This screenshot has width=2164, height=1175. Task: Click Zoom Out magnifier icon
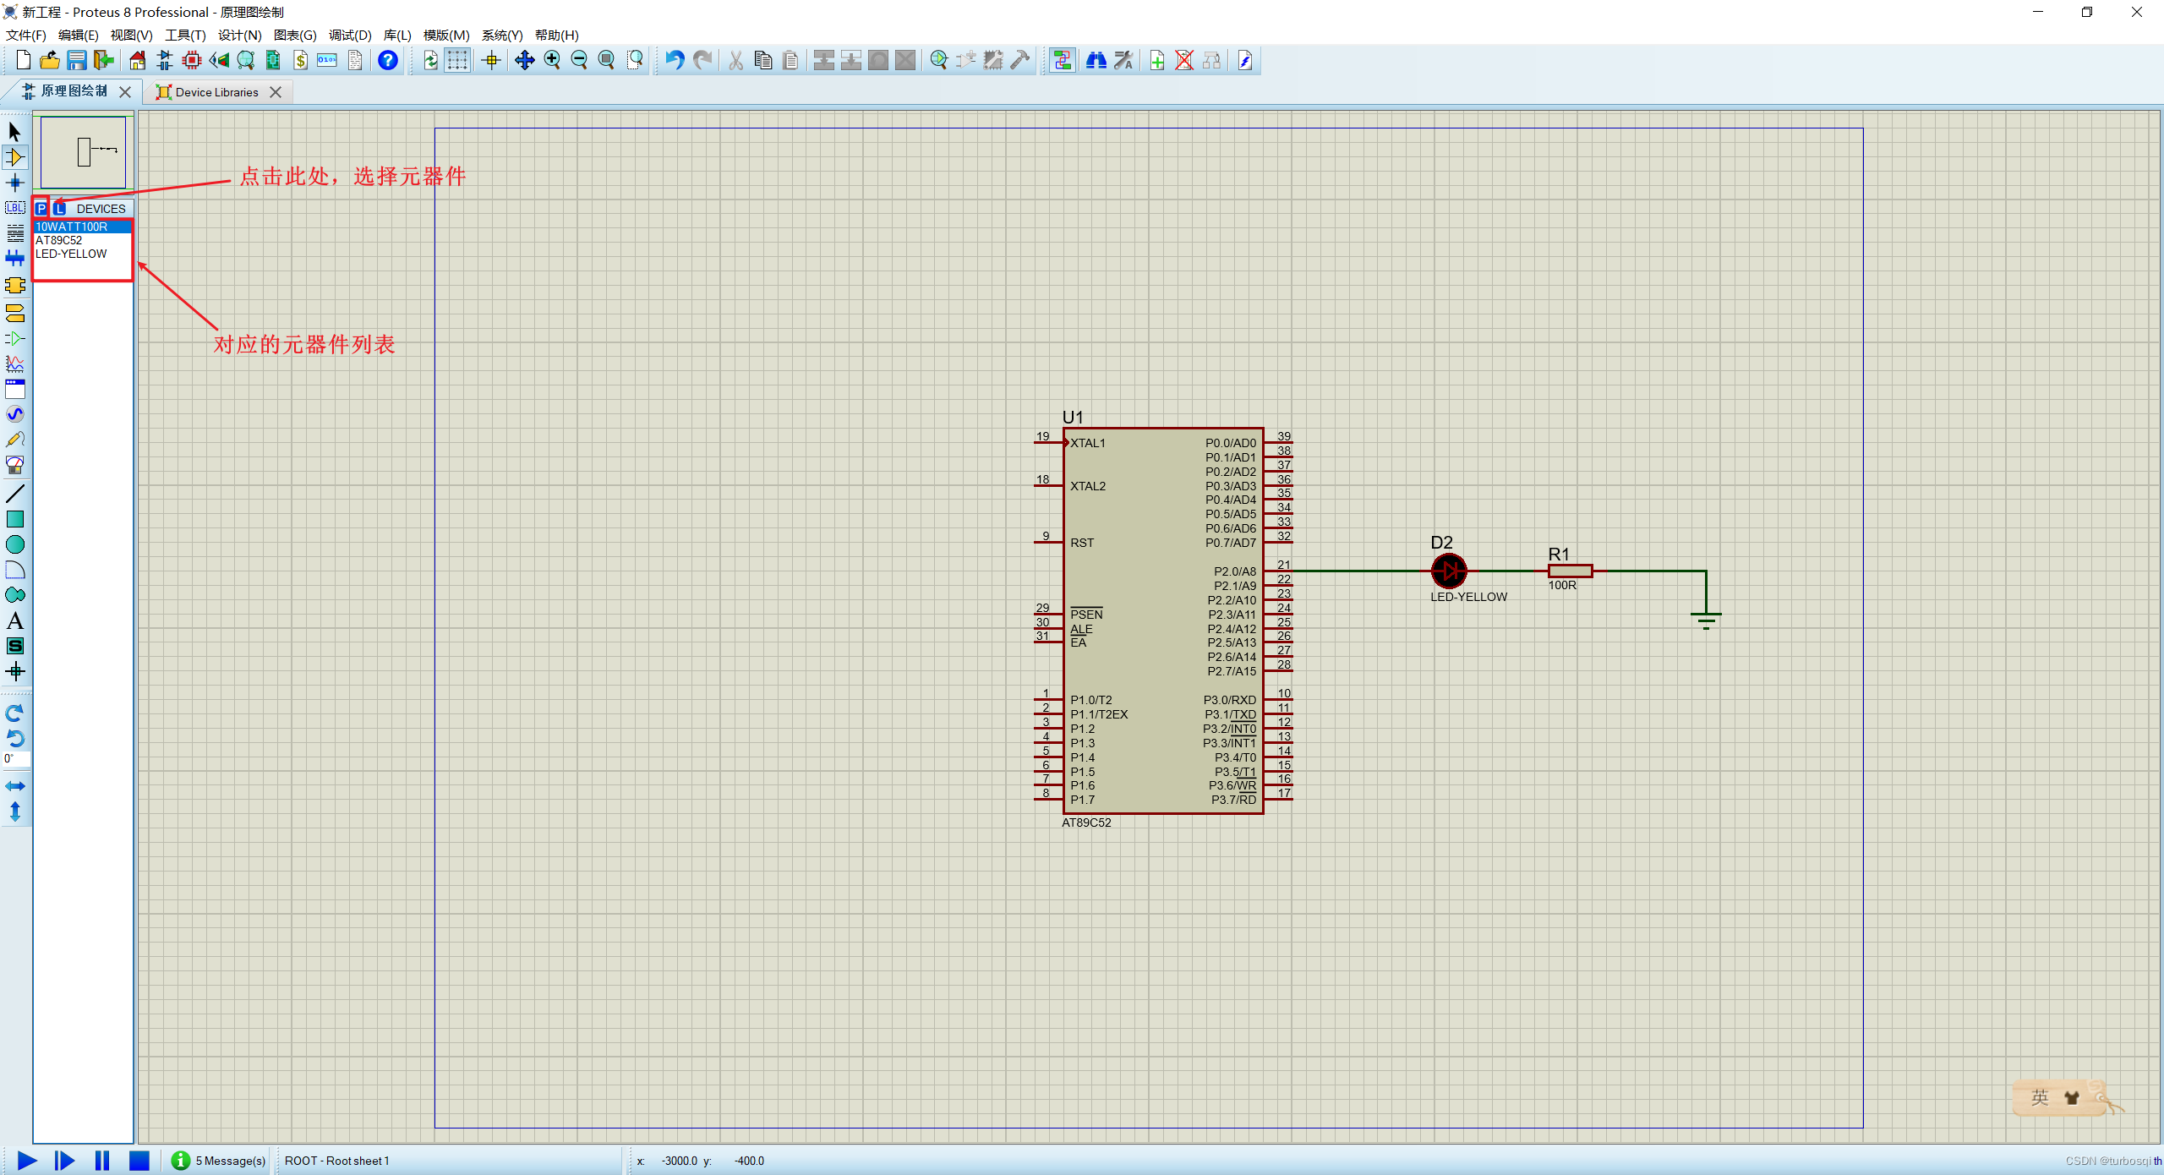tap(579, 60)
